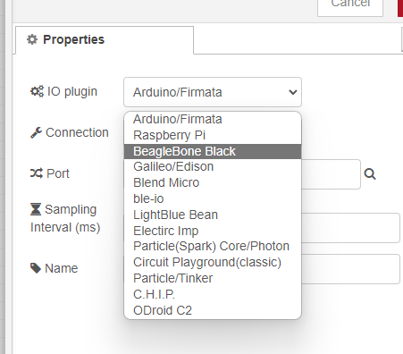Viewport: 403px width, 354px height.
Task: Click the Name tag icon
Action: 36,268
